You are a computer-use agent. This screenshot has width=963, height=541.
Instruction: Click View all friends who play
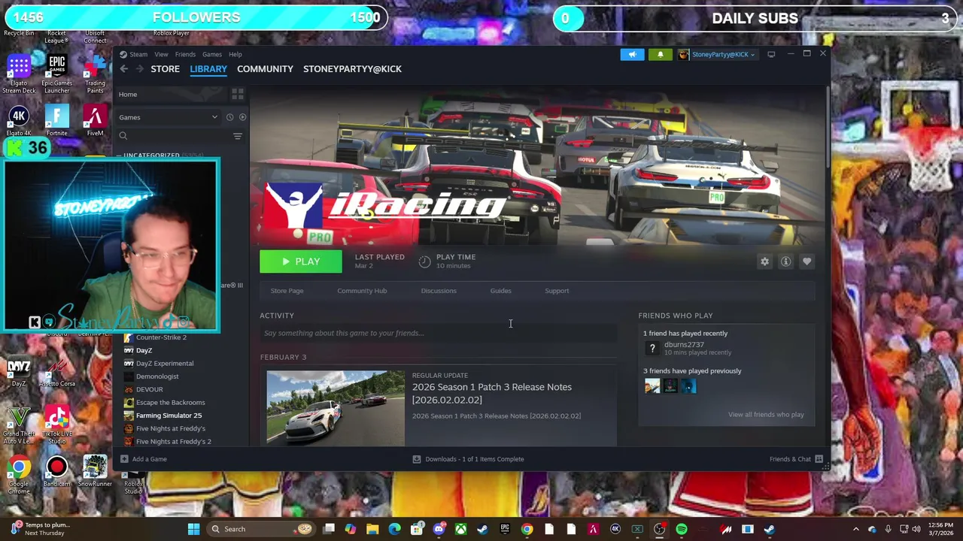pyautogui.click(x=766, y=415)
